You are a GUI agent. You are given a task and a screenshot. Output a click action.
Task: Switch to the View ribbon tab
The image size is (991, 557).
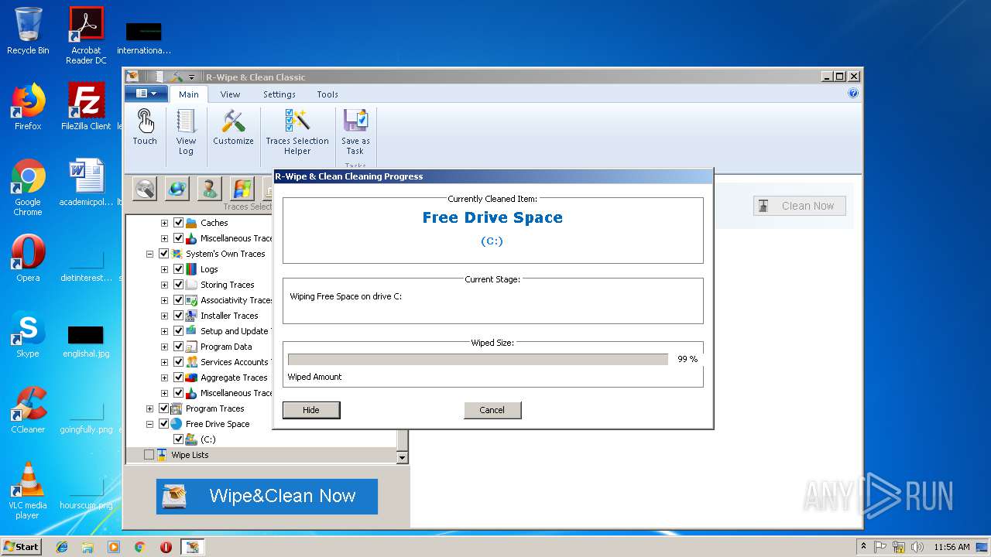coord(230,94)
